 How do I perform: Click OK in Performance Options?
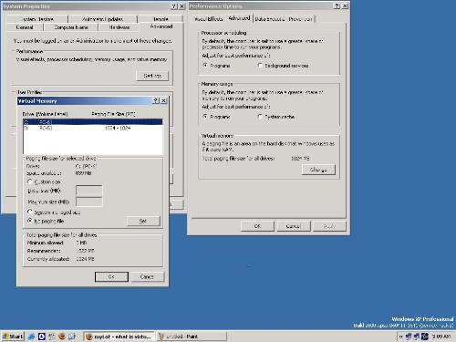point(257,226)
